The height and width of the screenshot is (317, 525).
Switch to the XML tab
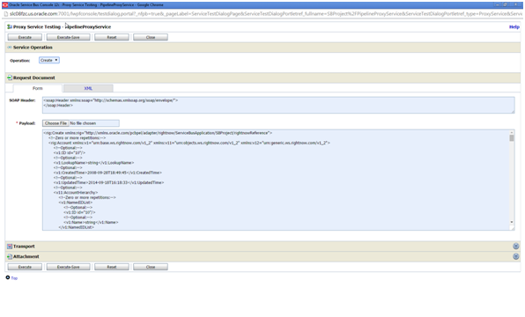88,88
